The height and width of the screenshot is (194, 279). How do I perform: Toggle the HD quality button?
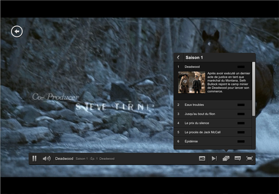pos(202,158)
